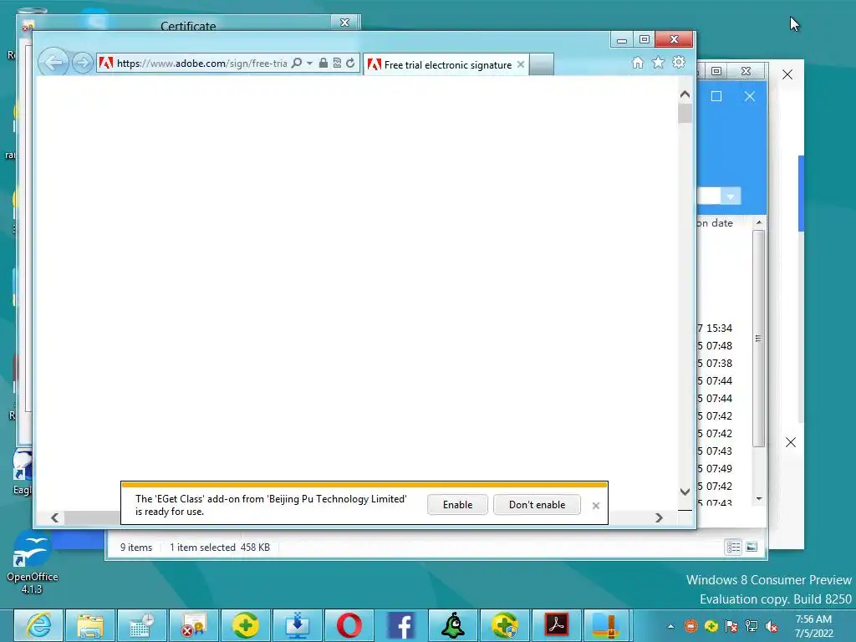
Task: Open the certificate error taskbar item
Action: pos(194,625)
